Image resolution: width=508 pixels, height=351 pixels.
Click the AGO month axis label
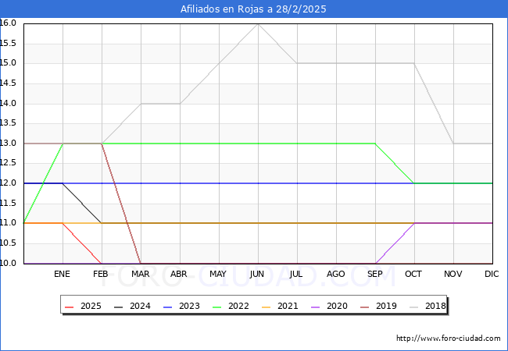pos(335,274)
